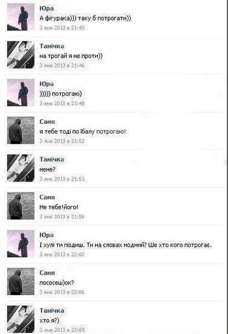228x334 pixels.
Task: Click Танічка's name on the 22:09 comment
Action: [52, 311]
